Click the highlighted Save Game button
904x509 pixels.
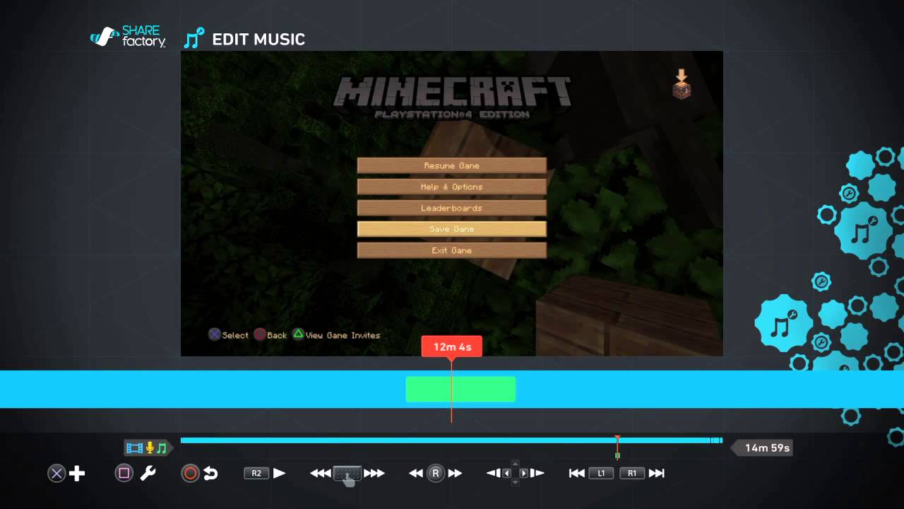[x=452, y=229]
